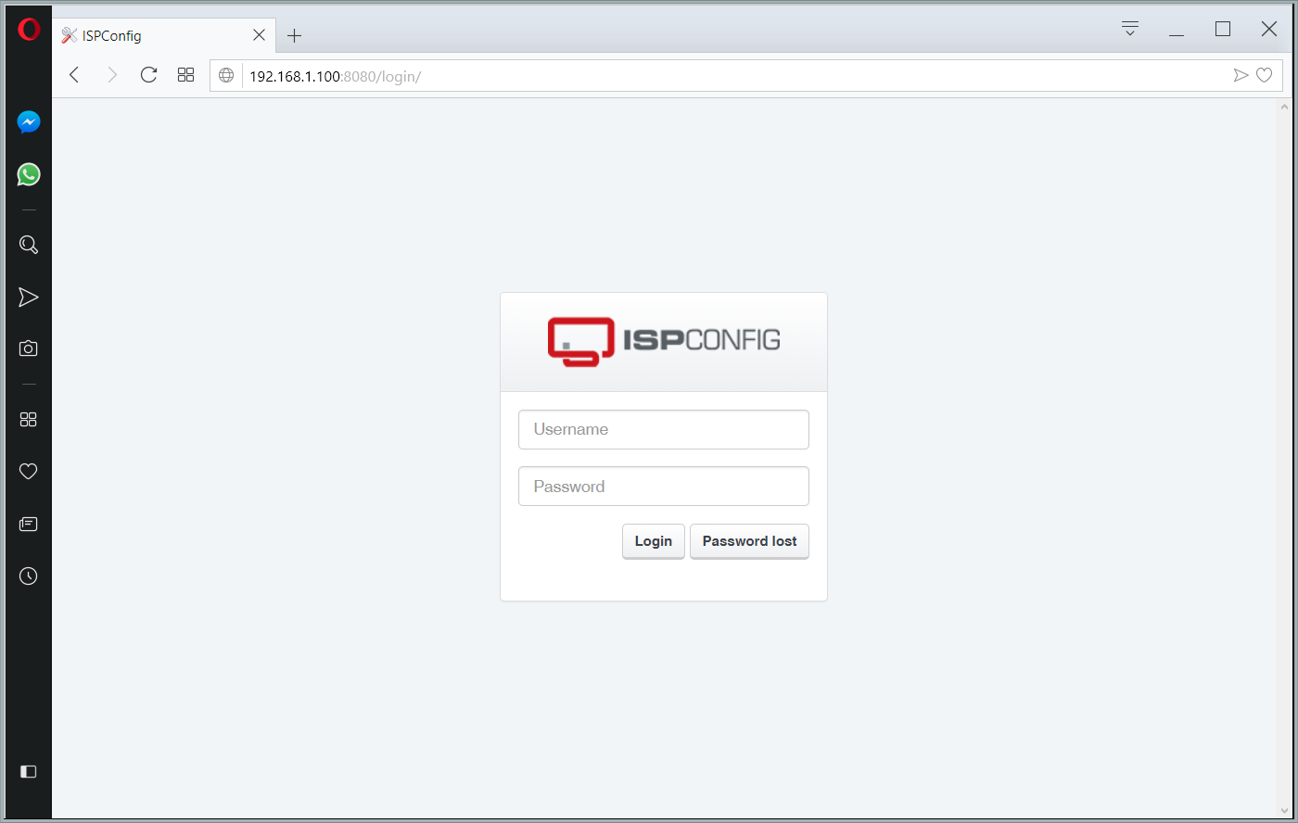The image size is (1298, 823).
Task: Toggle sidebar panel at bottom left
Action: (x=29, y=771)
